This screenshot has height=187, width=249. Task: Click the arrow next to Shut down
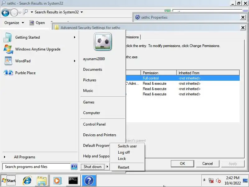click(107, 167)
